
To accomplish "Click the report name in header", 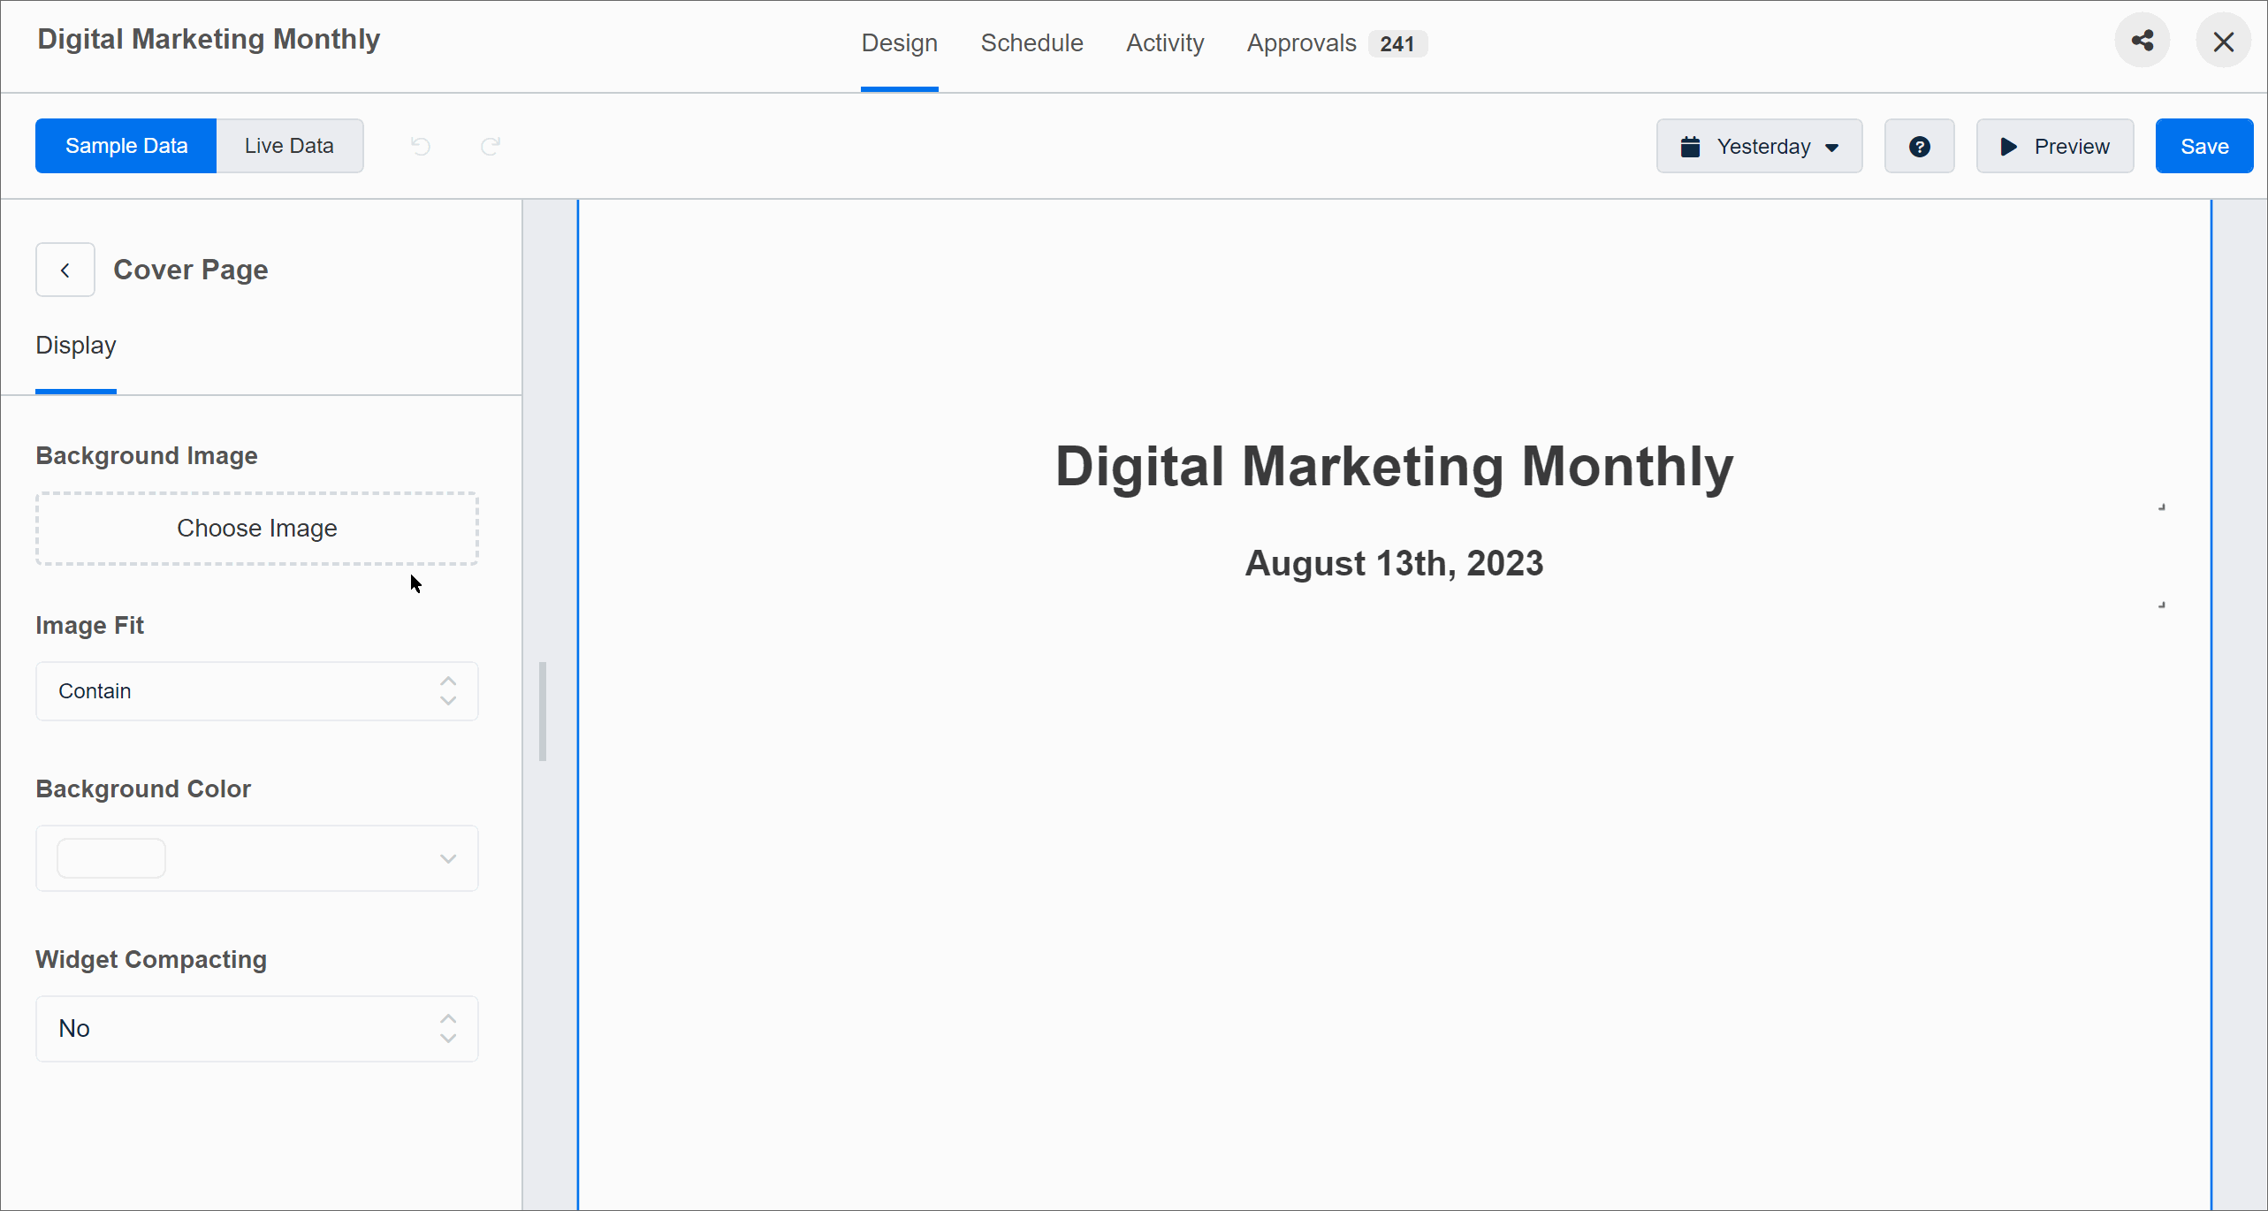I will pyautogui.click(x=209, y=39).
